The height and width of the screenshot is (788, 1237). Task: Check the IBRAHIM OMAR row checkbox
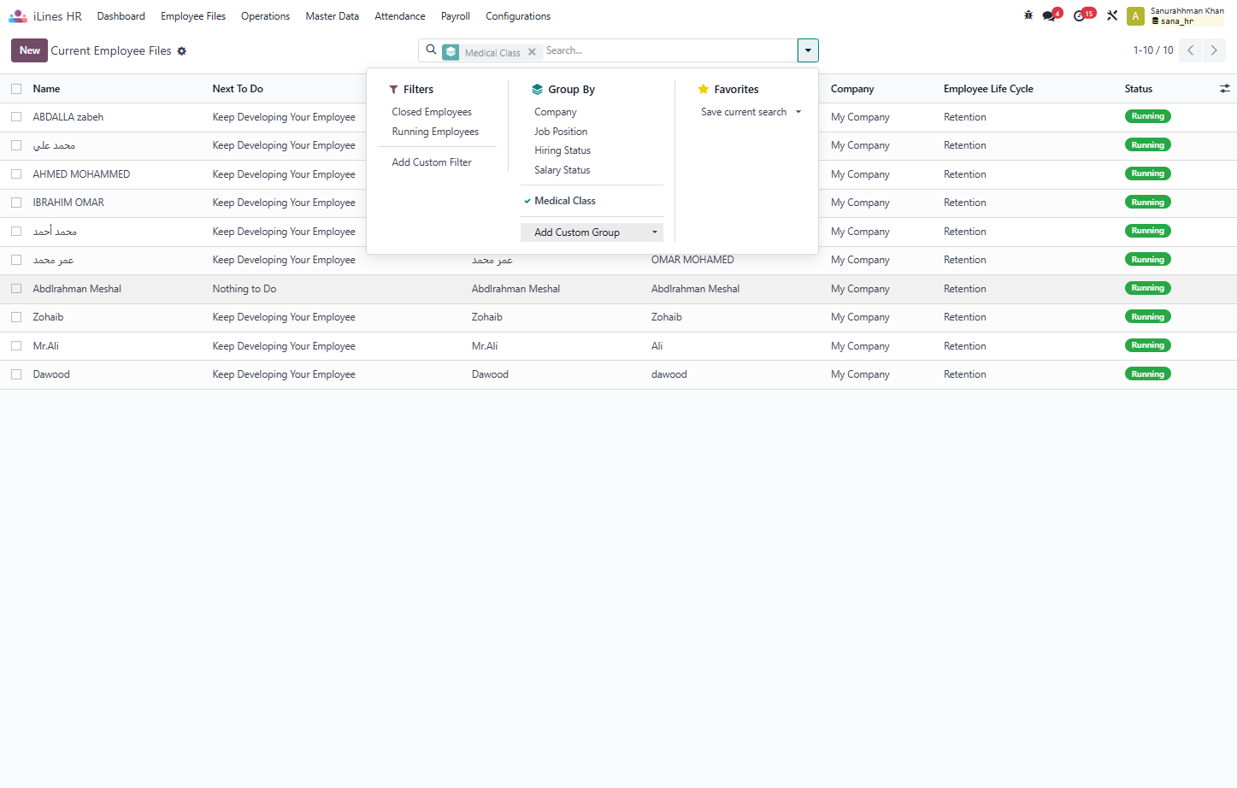(16, 203)
